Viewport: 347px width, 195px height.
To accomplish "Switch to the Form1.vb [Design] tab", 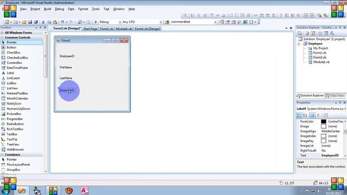I will (x=147, y=29).
